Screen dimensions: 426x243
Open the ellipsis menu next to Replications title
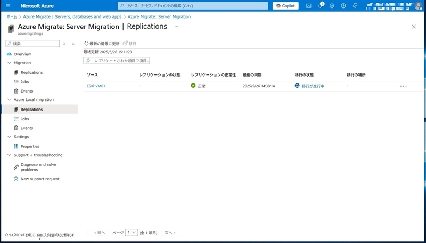[x=176, y=27]
